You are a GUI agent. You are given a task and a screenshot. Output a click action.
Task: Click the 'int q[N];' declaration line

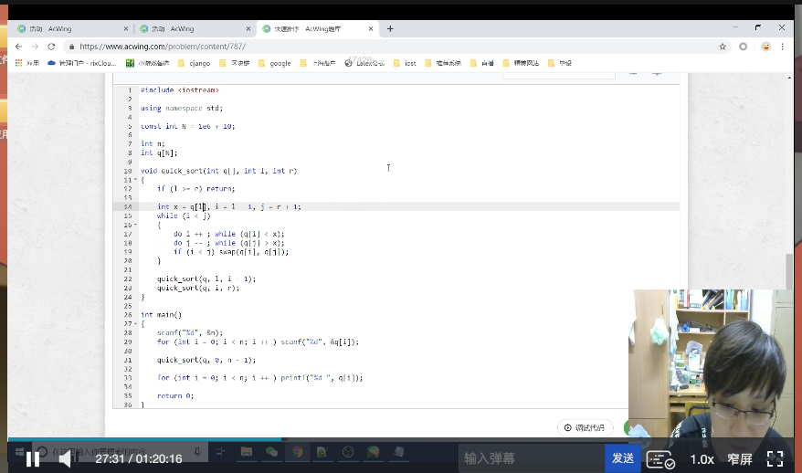tap(159, 152)
